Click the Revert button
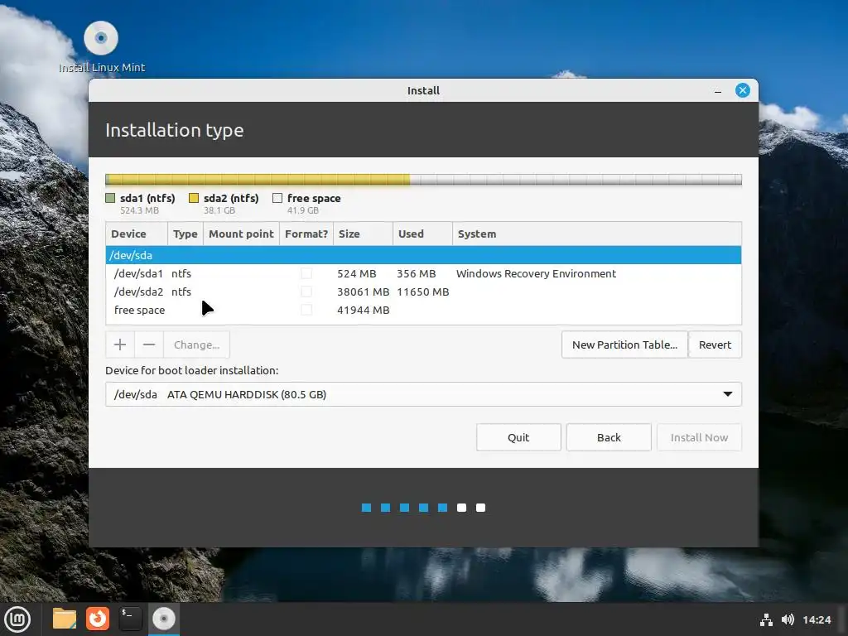Screen dimensions: 848x636 click(x=715, y=344)
